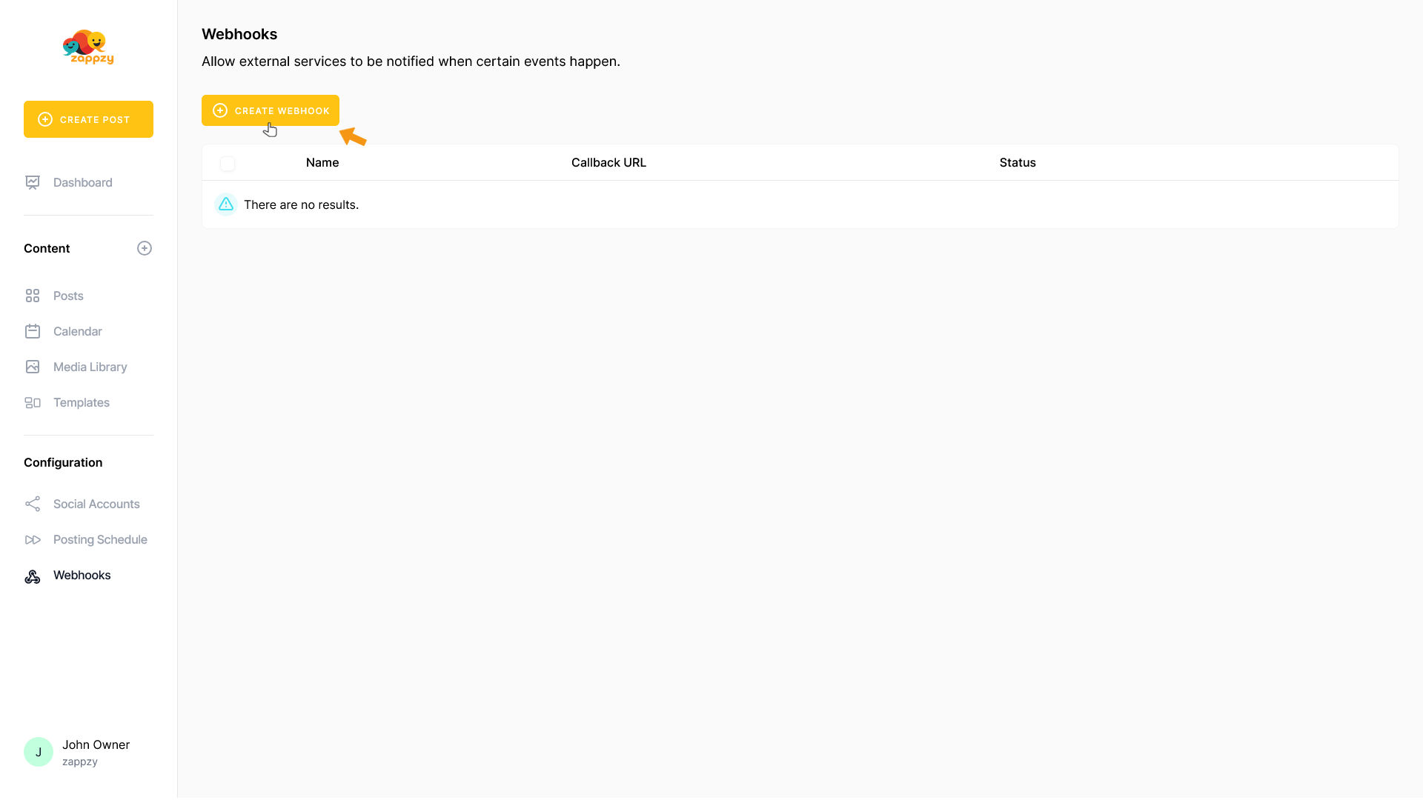Screen dimensions: 1423x800
Task: Click the Posts grid icon
Action: [x=33, y=296]
